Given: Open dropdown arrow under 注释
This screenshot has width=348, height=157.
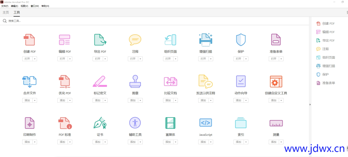Looking at the screenshot, I should (140, 59).
